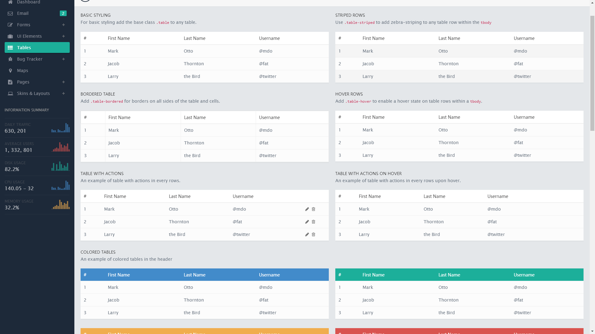
Task: Click @mdo in the Basic Styling table
Action: (266, 51)
